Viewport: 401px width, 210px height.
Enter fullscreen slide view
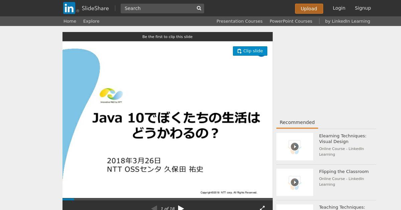tap(262, 208)
